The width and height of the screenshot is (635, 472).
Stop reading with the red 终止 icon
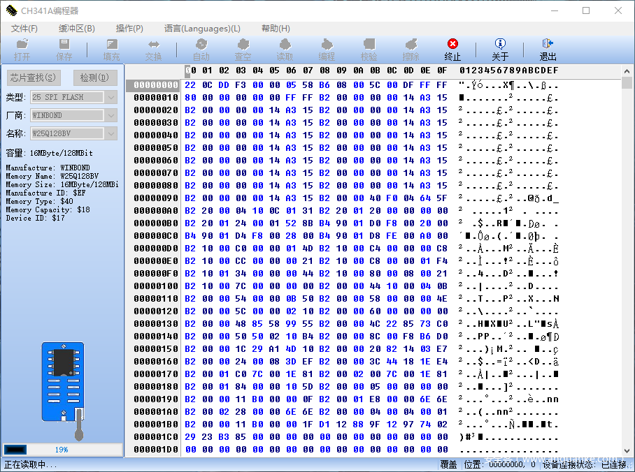point(452,45)
